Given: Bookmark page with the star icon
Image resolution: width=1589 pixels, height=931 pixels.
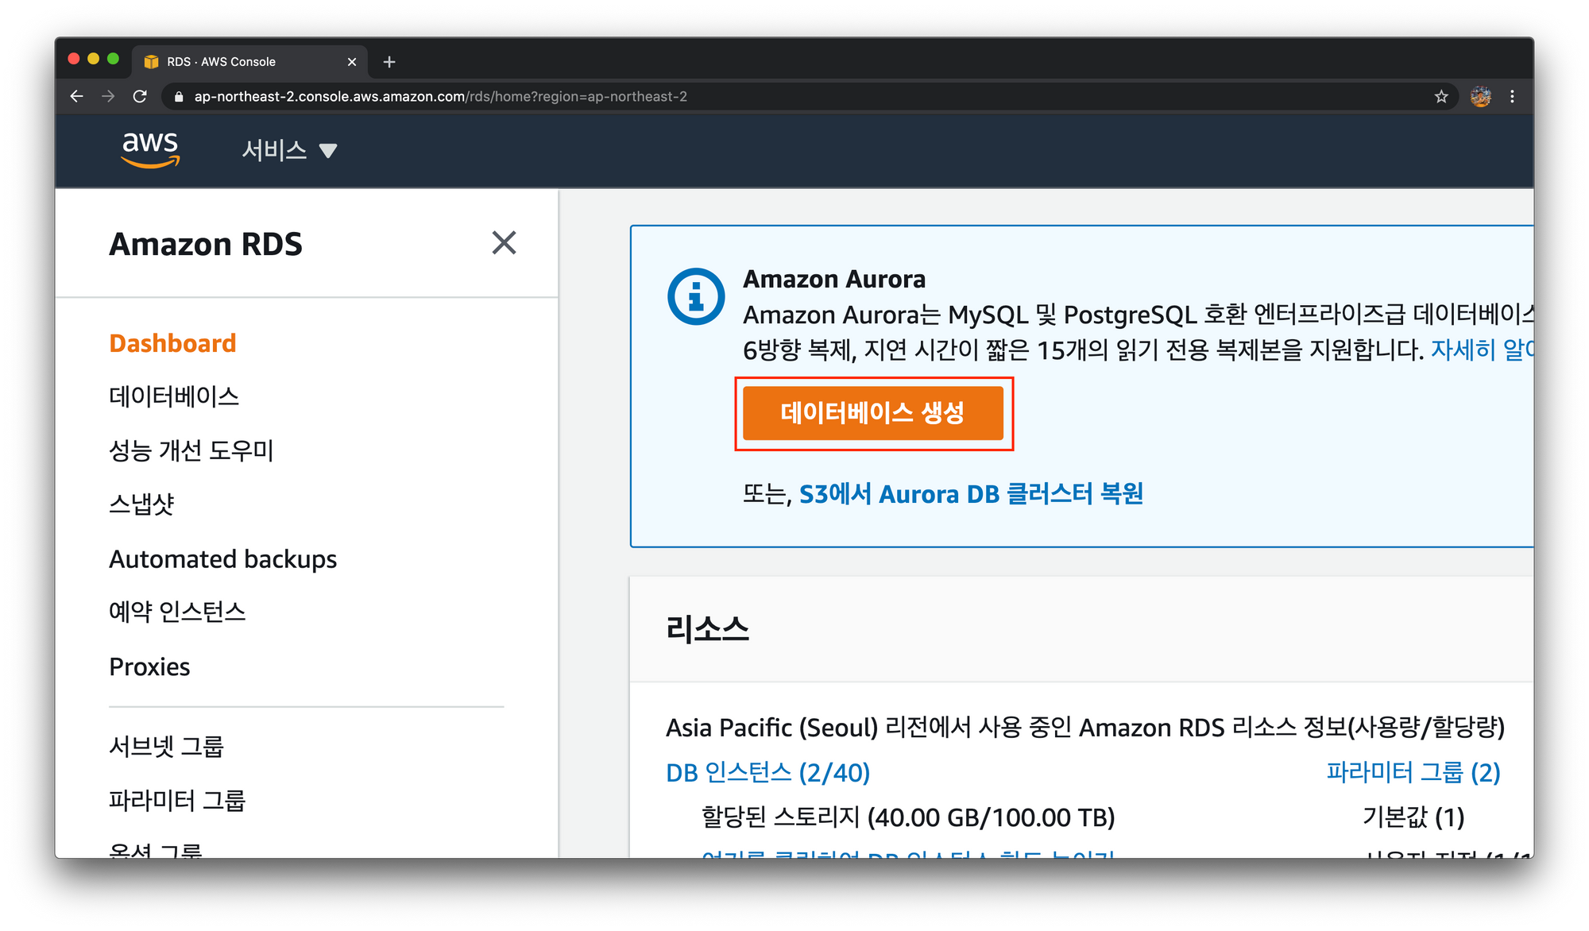Looking at the screenshot, I should click(1441, 96).
